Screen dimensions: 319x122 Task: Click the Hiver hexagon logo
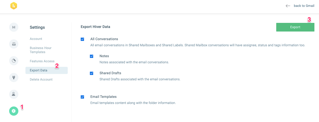click(14, 6)
